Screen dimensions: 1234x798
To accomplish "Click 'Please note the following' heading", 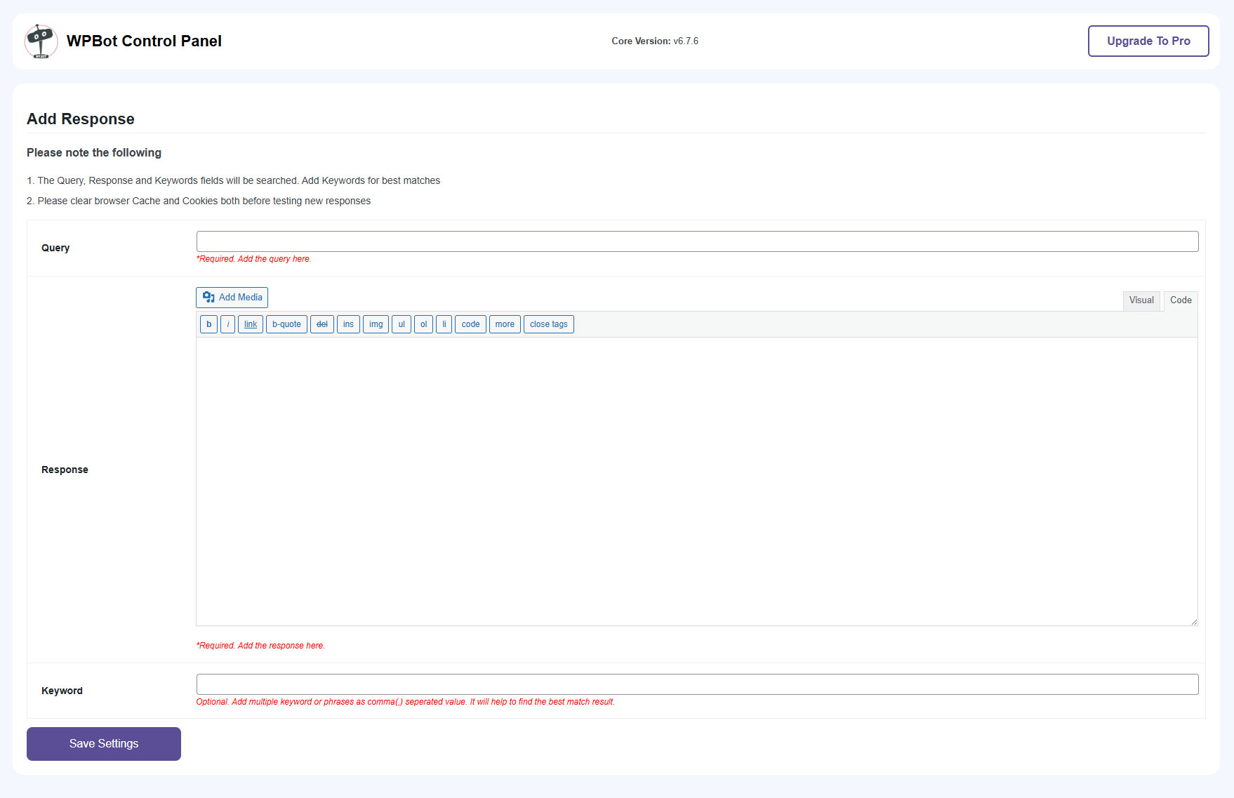I will pyautogui.click(x=94, y=153).
